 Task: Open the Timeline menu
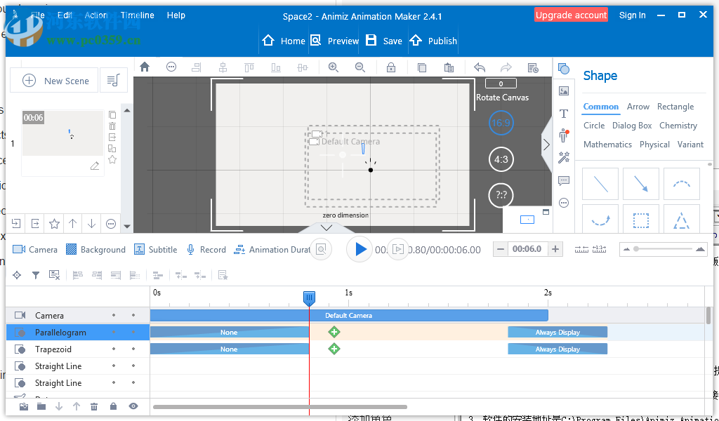click(137, 15)
